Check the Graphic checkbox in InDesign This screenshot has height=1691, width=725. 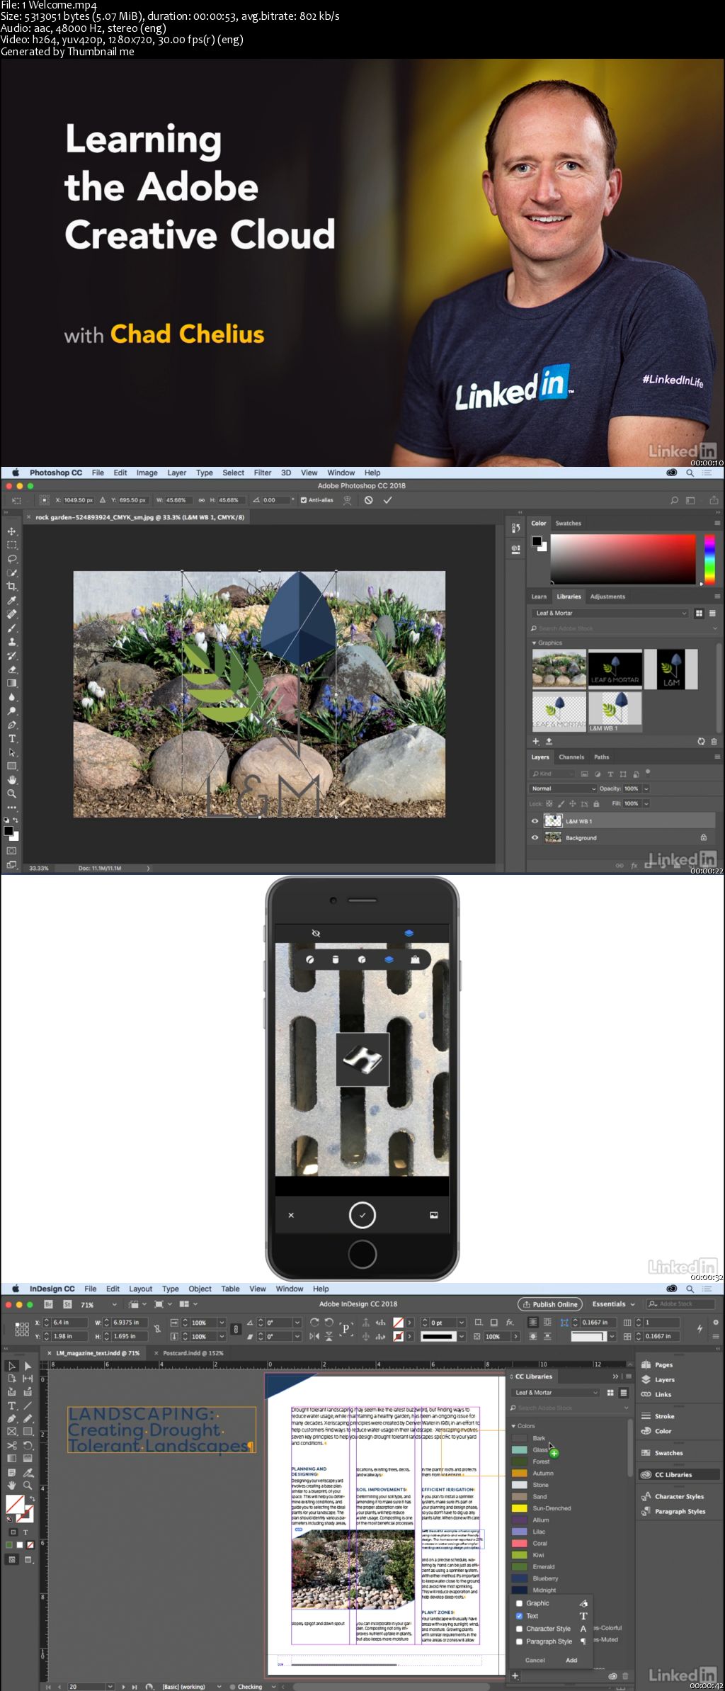(519, 1603)
